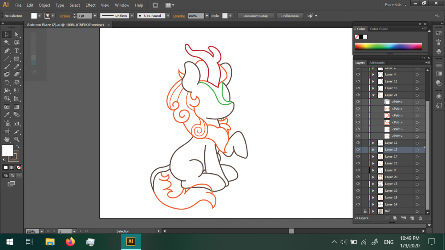Hide Layer 13 with eye icon
This screenshot has width=445, height=250.
pyautogui.click(x=358, y=143)
